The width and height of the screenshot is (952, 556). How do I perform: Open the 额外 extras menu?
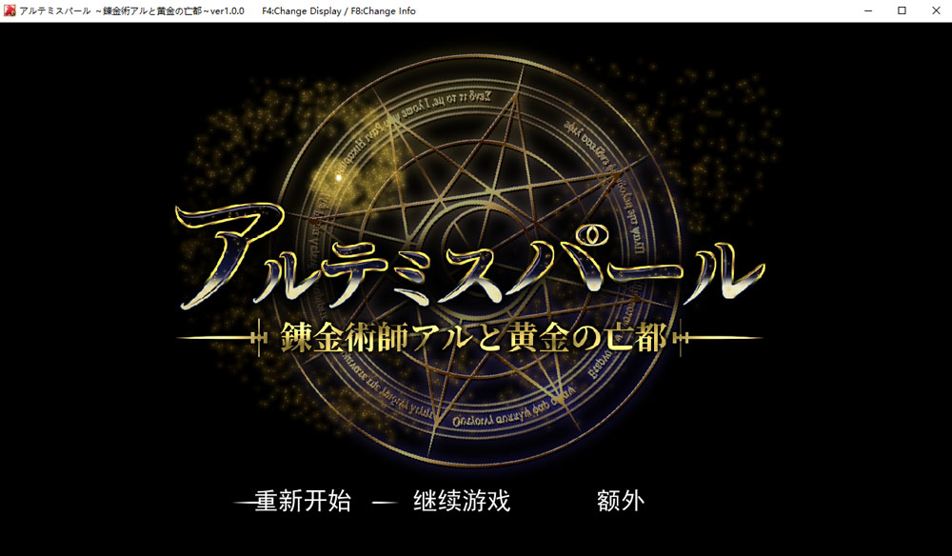pos(621,502)
